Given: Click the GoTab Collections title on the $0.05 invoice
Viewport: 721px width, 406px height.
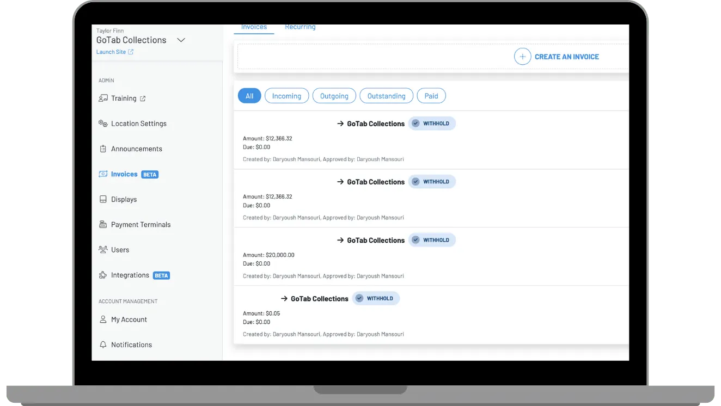Looking at the screenshot, I should [320, 299].
